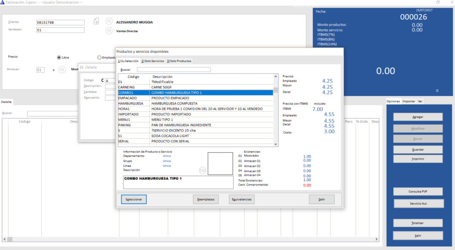This screenshot has width=455, height=250.
Task: Click the Totalizar button
Action: (418, 223)
